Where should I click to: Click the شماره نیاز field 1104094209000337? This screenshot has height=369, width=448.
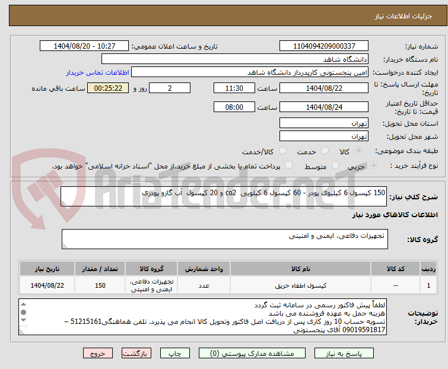pos(324,46)
